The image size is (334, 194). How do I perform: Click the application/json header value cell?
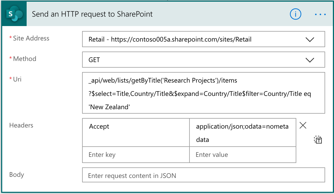point(243,132)
